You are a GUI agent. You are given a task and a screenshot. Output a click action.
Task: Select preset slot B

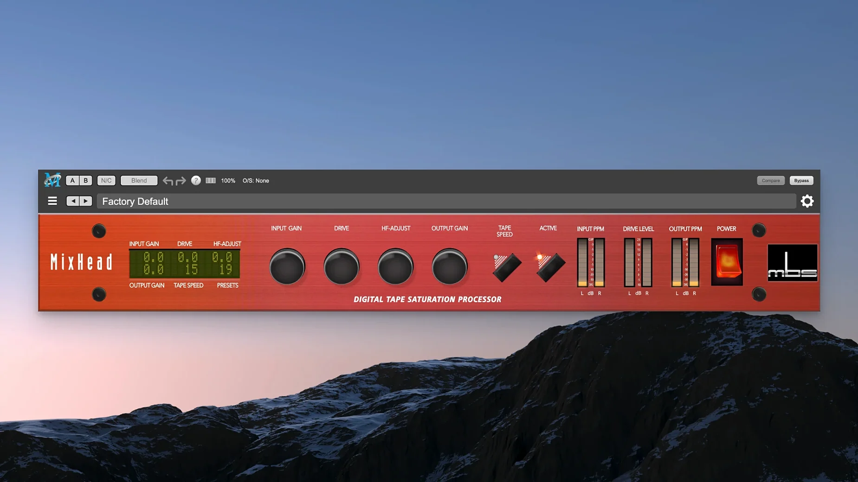[x=86, y=180]
